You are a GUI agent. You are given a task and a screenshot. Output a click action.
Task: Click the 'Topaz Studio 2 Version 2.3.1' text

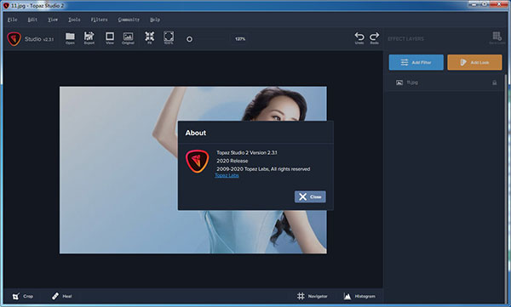click(x=247, y=153)
